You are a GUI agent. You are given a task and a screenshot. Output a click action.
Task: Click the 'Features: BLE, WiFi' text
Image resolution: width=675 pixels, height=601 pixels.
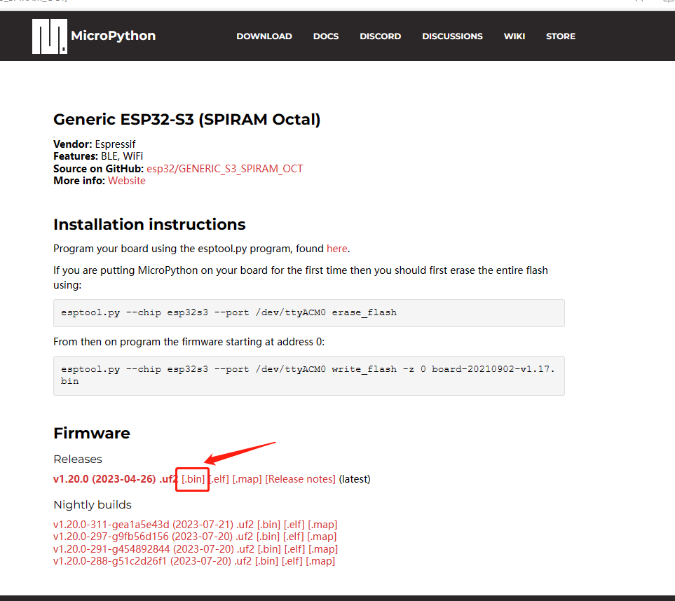click(x=98, y=156)
